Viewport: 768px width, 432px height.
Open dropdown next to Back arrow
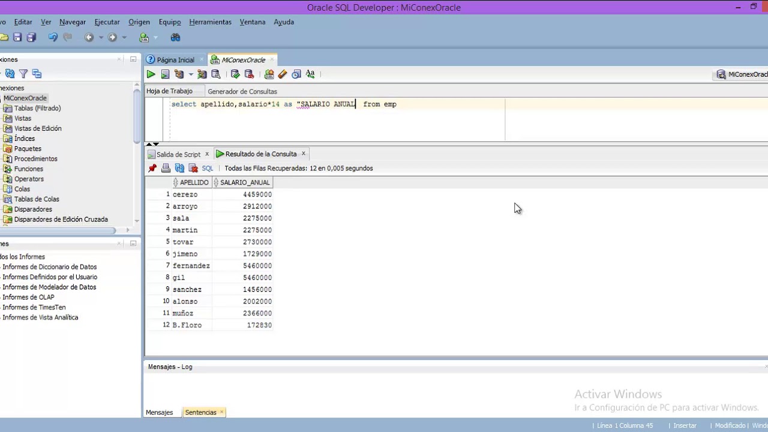click(x=101, y=37)
